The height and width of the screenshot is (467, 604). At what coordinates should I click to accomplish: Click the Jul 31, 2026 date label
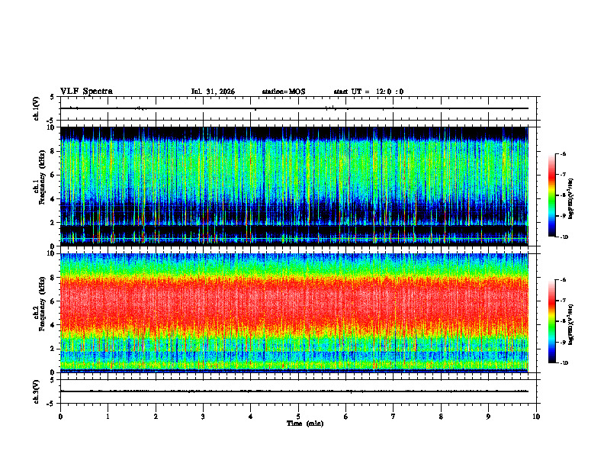pyautogui.click(x=213, y=92)
